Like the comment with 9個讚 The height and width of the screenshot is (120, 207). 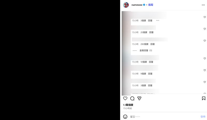point(205,70)
